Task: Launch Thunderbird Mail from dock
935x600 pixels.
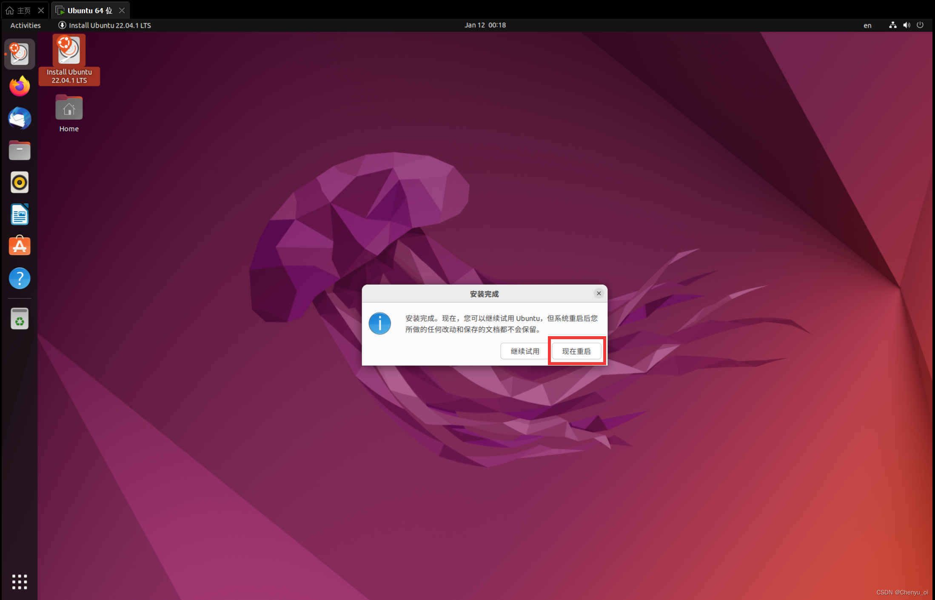Action: tap(20, 118)
